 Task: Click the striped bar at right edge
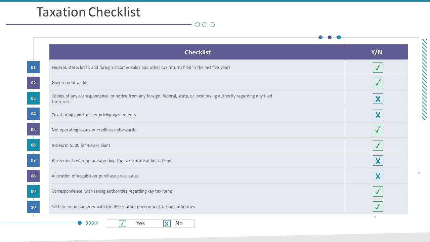[425, 80]
